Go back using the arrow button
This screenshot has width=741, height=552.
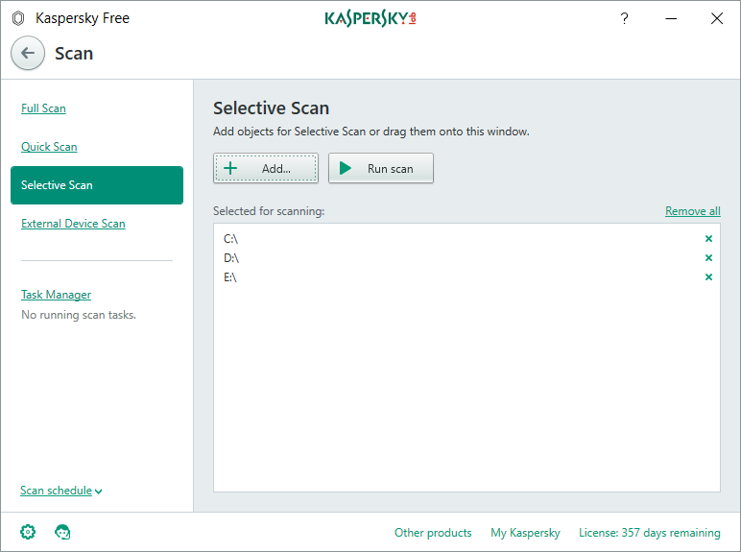28,53
